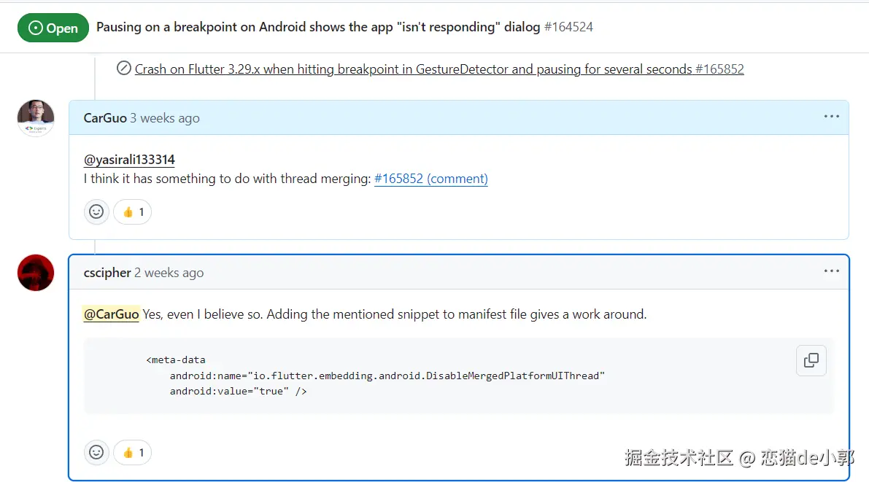Toggle thumbs-up reaction on CarGuo's comment

click(x=133, y=211)
